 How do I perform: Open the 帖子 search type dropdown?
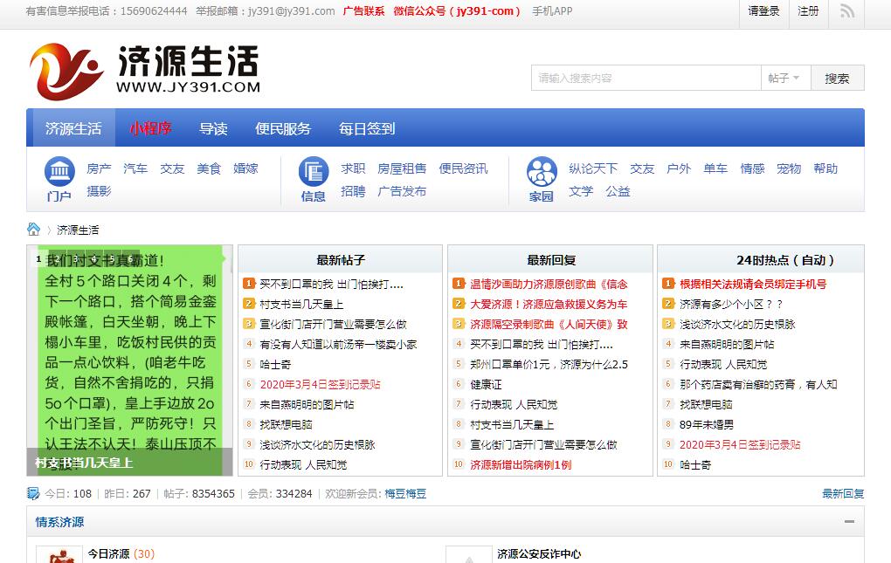(784, 78)
